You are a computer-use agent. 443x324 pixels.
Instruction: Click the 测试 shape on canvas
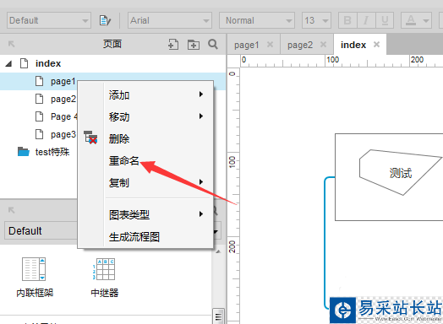coord(401,173)
